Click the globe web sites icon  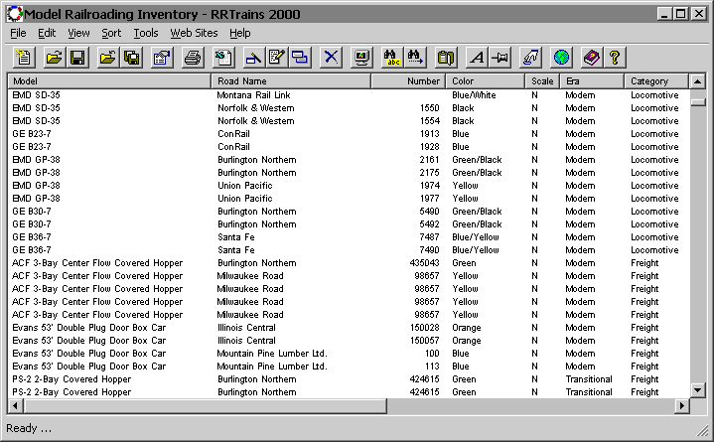(x=562, y=58)
